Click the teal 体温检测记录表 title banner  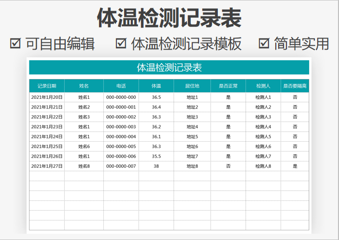[x=169, y=67]
